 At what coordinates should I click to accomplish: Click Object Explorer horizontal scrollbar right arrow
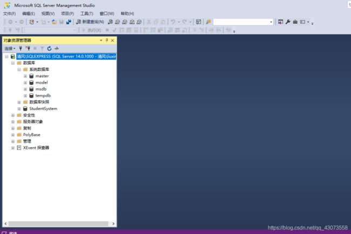pos(113,224)
